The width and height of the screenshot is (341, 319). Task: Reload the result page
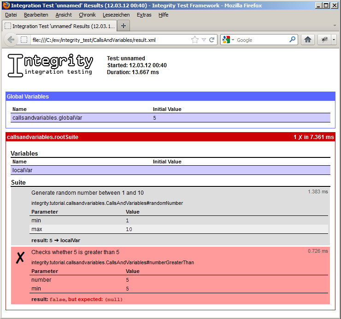212,40
